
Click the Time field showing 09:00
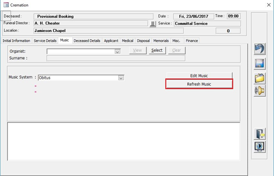coord(233,16)
